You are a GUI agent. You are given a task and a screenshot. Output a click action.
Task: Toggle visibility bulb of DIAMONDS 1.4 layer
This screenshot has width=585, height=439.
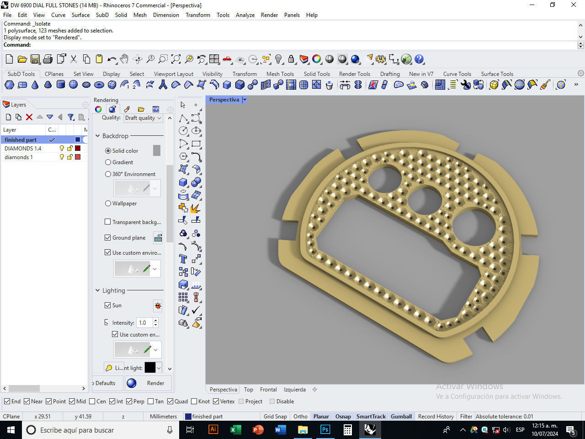click(x=62, y=148)
